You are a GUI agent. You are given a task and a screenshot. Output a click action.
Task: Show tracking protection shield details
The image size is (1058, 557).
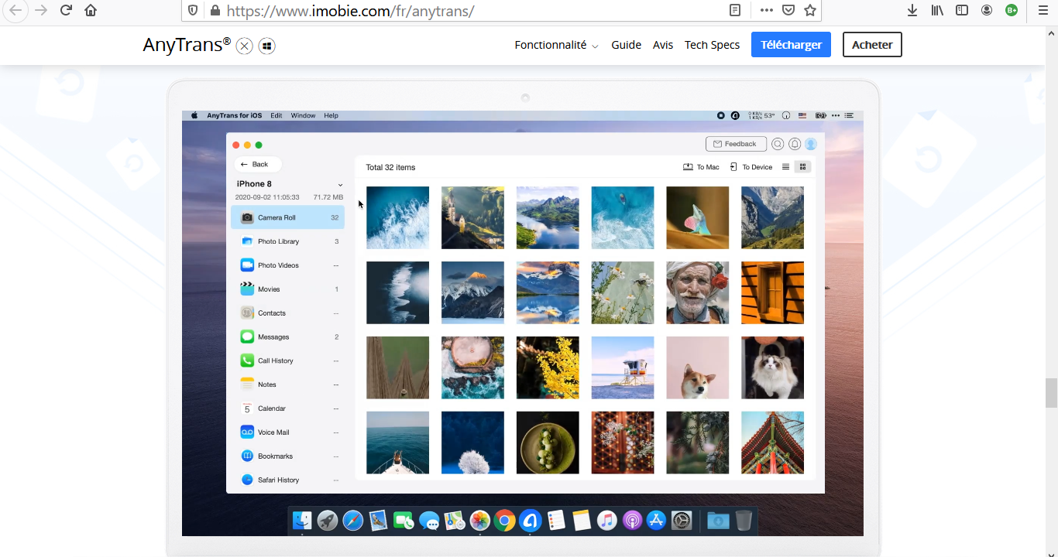tap(194, 11)
